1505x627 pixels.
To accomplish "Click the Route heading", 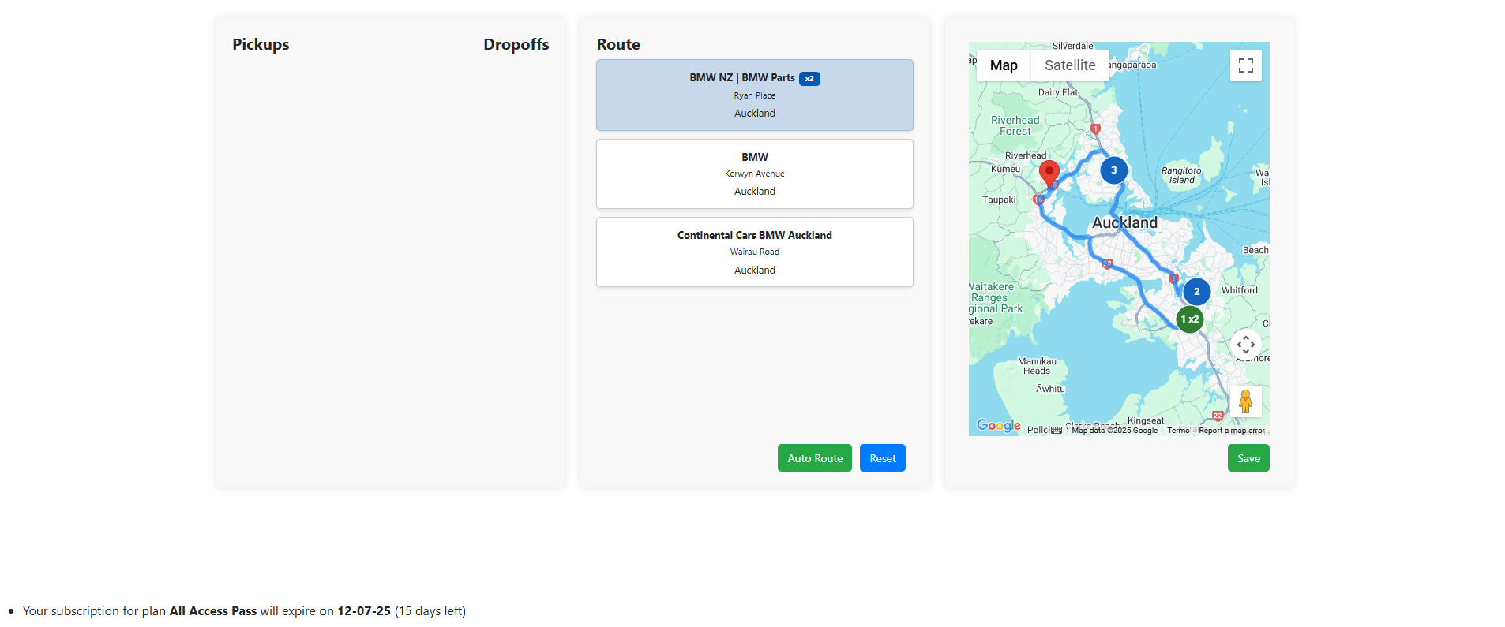I will tap(618, 44).
